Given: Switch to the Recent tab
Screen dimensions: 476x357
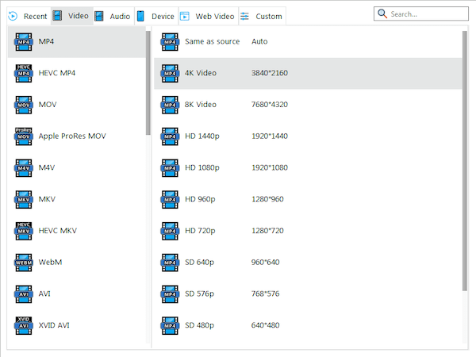Looking at the screenshot, I should 29,16.
